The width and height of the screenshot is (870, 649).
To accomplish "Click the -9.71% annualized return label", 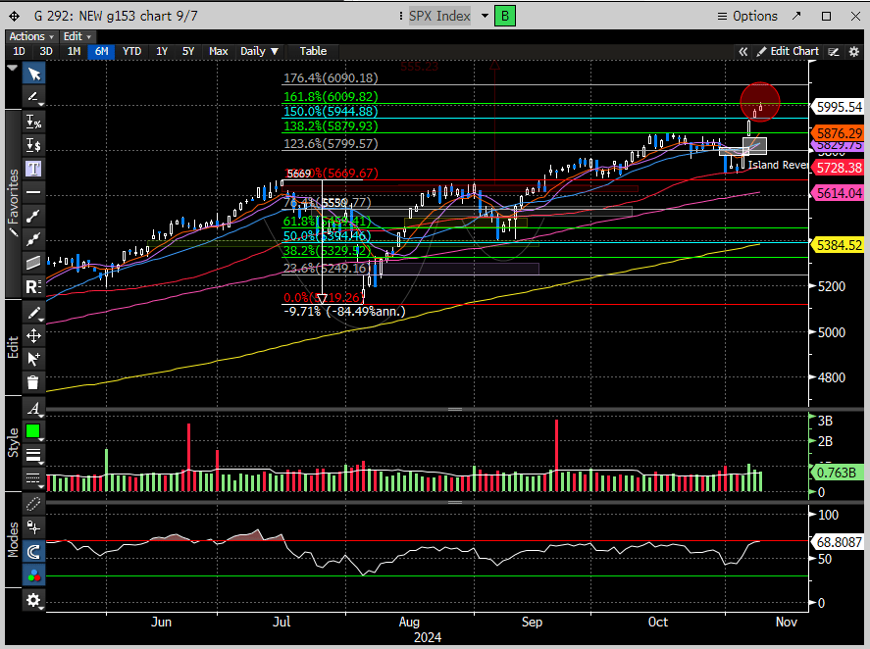I will click(344, 311).
